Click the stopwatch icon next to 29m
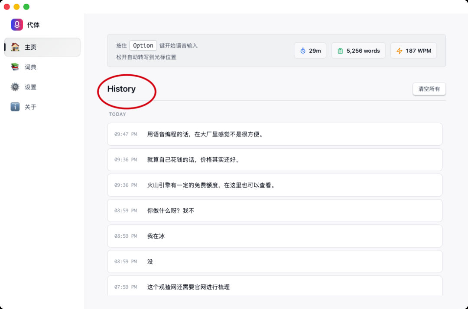Screen dimensions: 468x309 303,51
